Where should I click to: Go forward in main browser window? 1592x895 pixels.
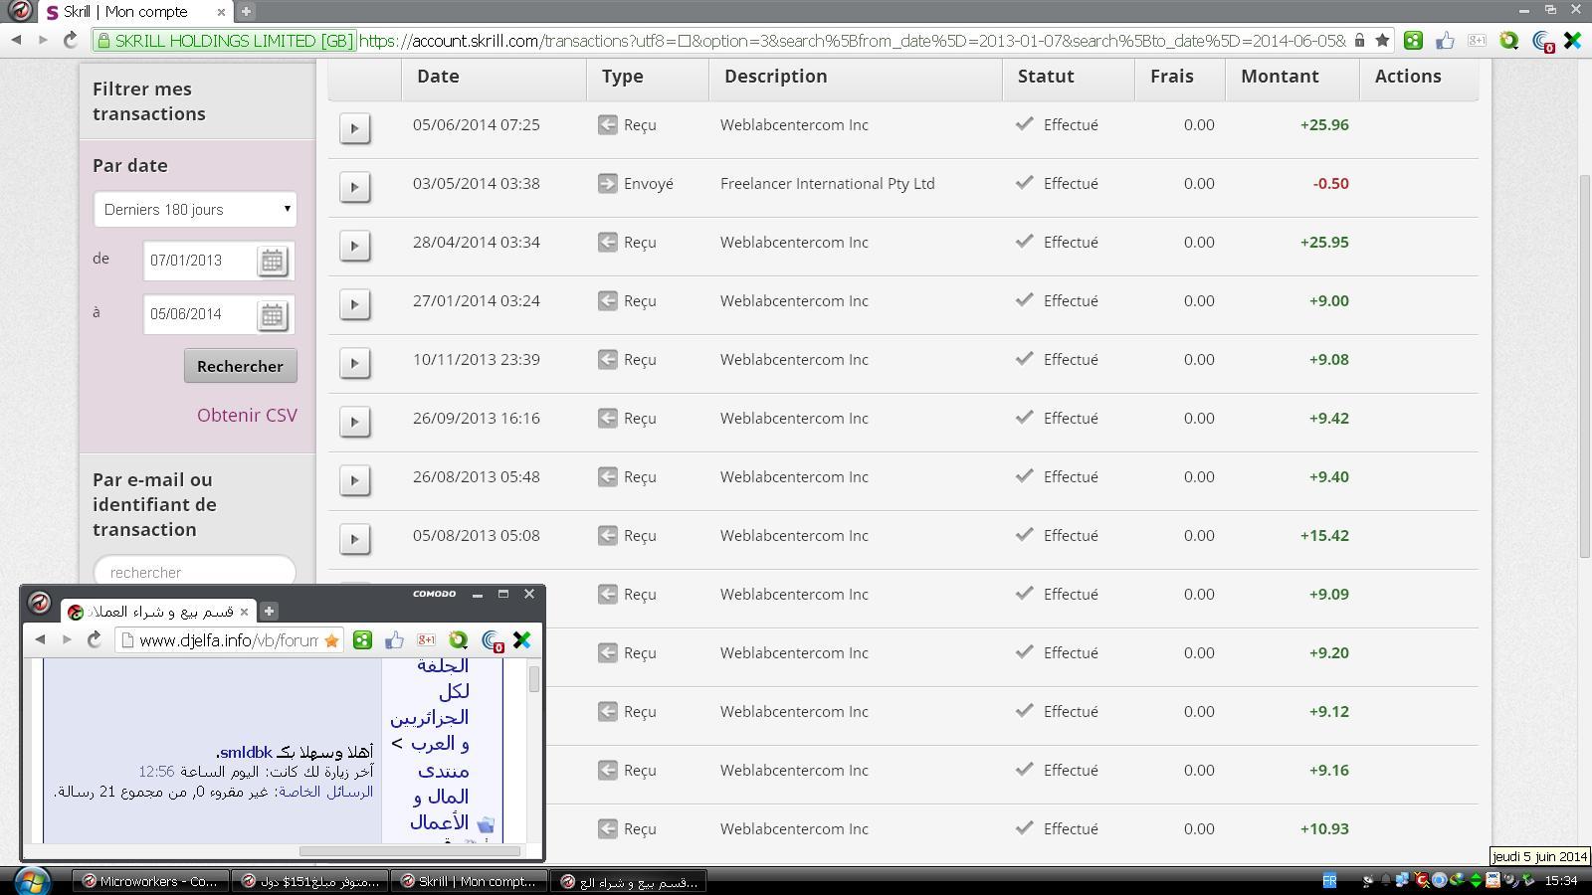pyautogui.click(x=43, y=41)
